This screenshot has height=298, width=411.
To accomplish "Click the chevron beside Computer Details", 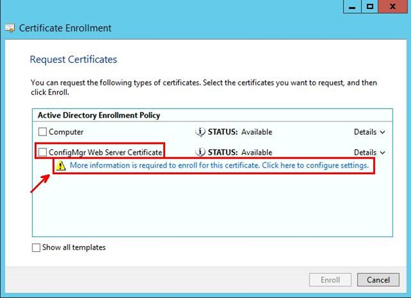I will point(383,132).
